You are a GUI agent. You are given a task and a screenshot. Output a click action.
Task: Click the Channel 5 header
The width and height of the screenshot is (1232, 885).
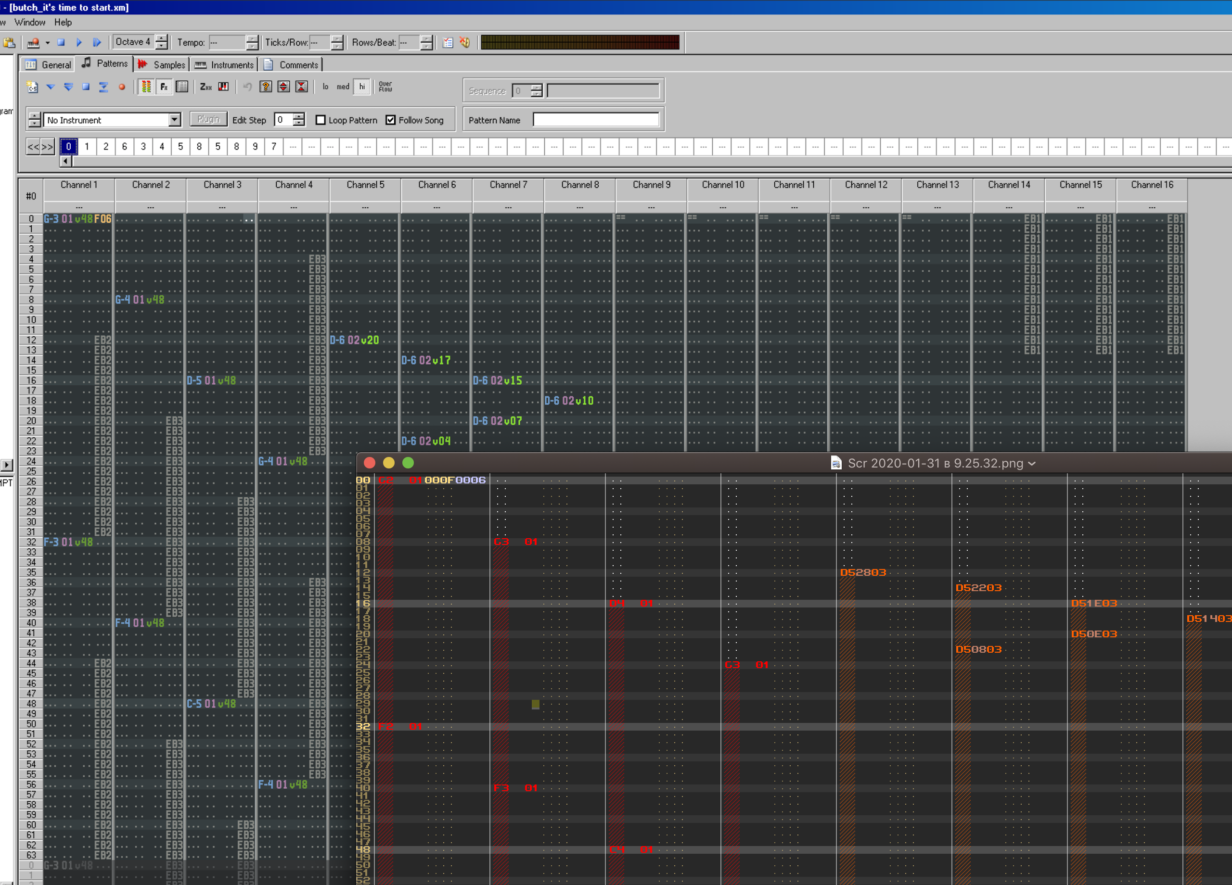click(365, 185)
